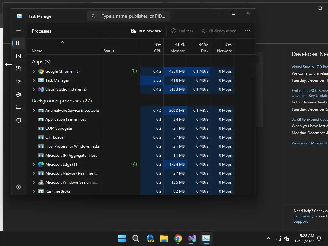328x246 pixels.
Task: Open the Support link in Installer
Action: tap(300, 221)
